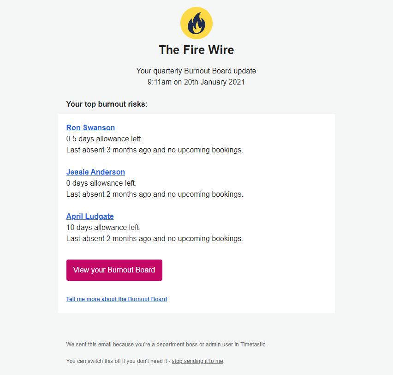Click the last absent line under April Ludgate

click(x=155, y=239)
